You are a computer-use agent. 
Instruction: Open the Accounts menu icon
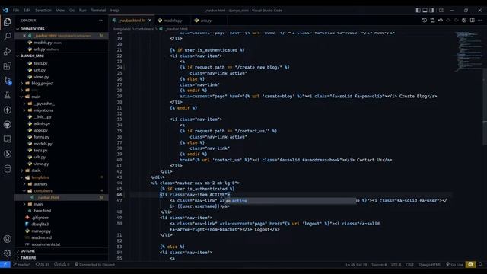point(7,239)
